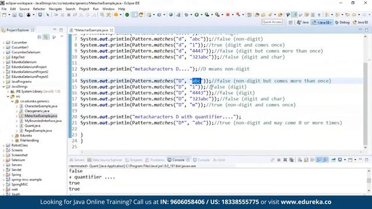The height and width of the screenshot is (209, 372).
Task: Open the Refactor menu
Action: pos(39,9)
